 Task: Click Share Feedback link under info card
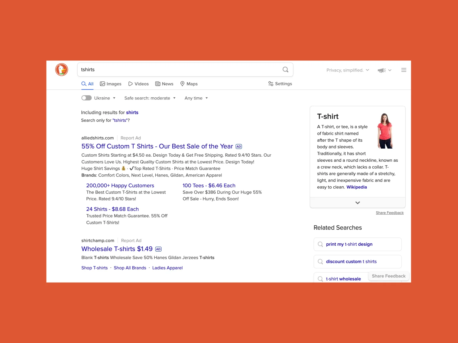[x=390, y=213]
